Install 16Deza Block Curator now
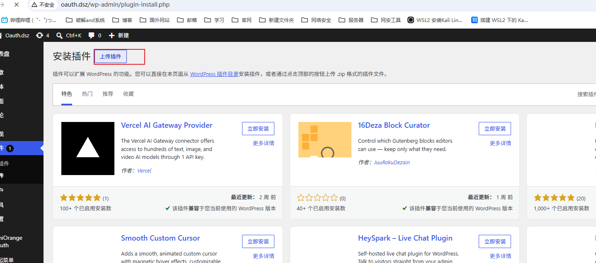 [x=495, y=129]
